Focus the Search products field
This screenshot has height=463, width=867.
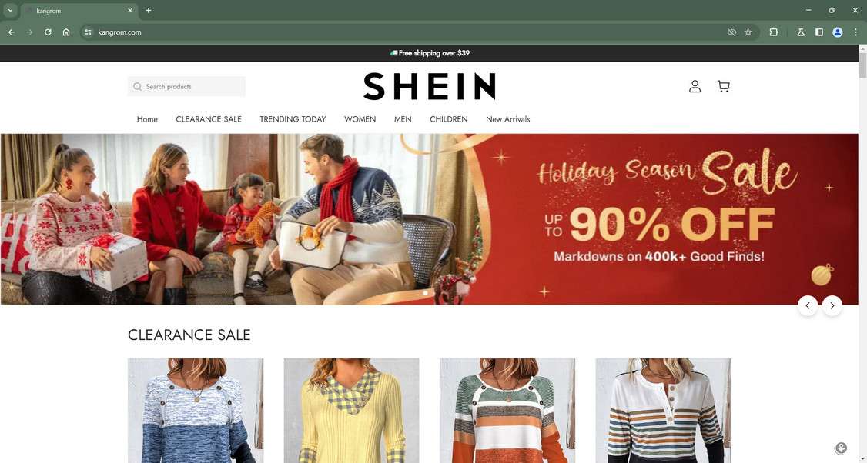[x=186, y=86]
